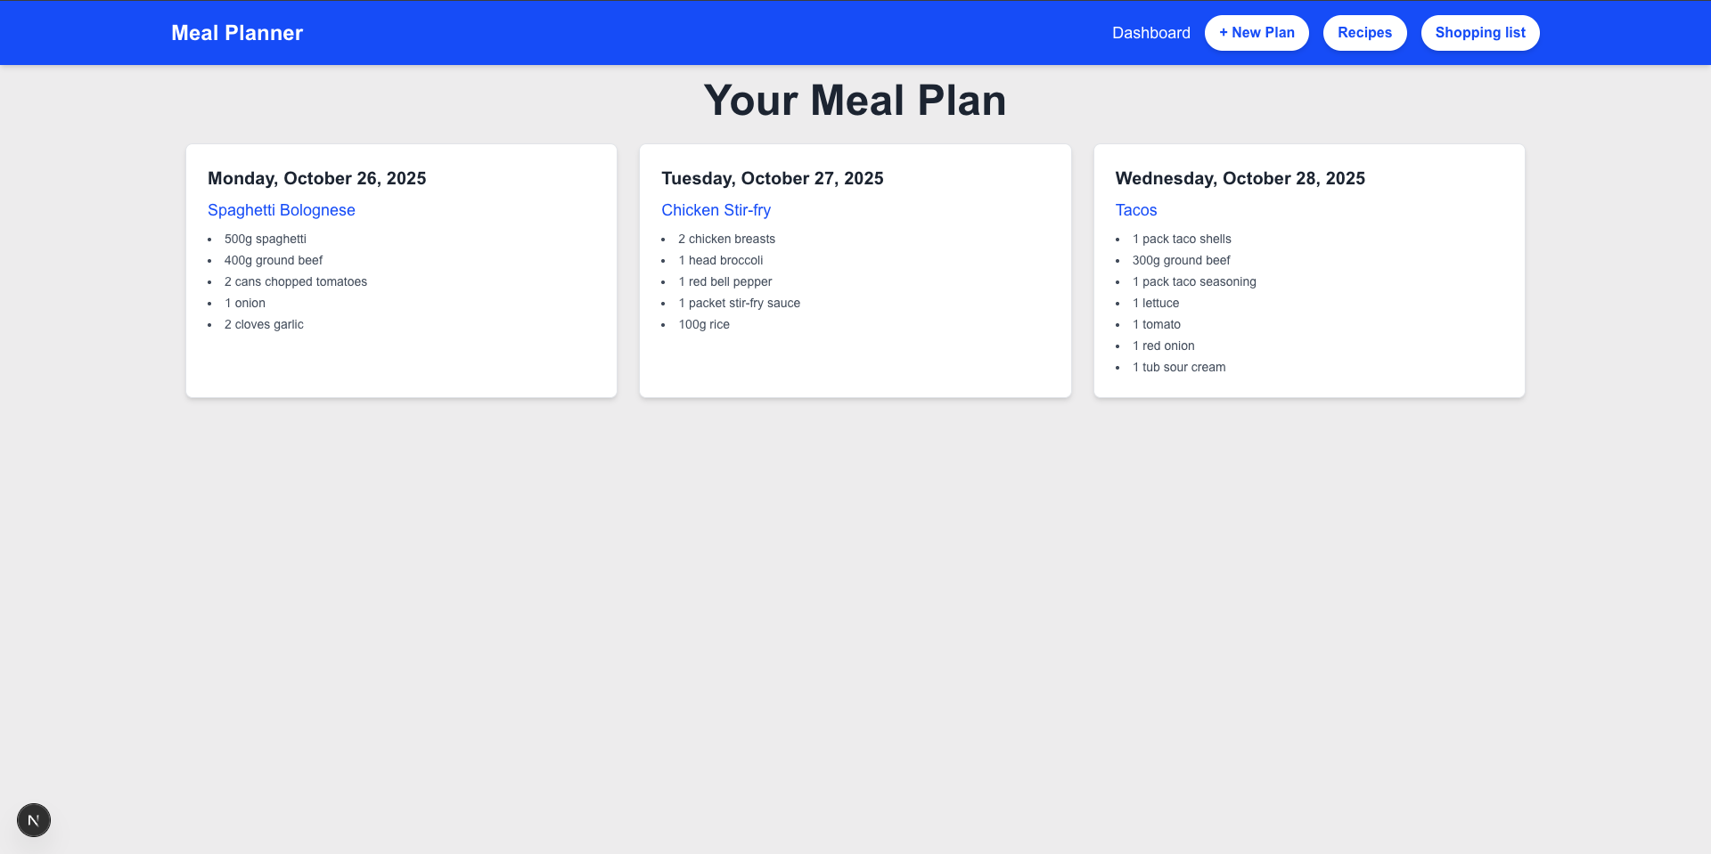The image size is (1711, 854).
Task: Click the 1 pack taco shells ingredient
Action: pyautogui.click(x=1182, y=239)
